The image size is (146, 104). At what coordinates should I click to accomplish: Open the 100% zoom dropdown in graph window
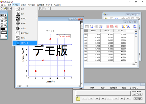[x=19, y=86]
